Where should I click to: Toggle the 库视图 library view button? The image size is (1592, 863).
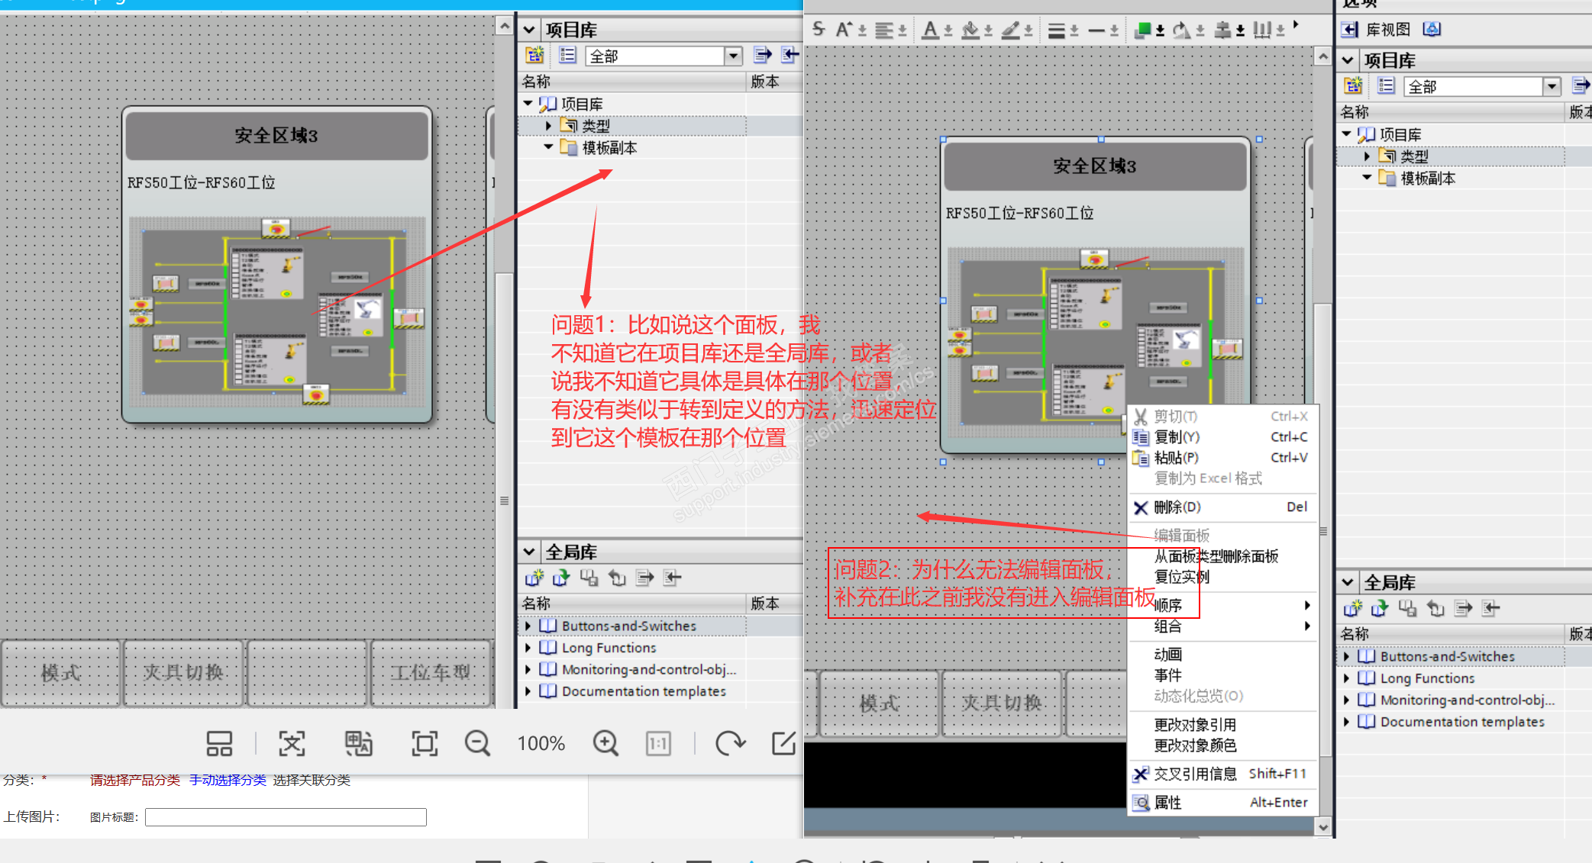click(x=1387, y=30)
